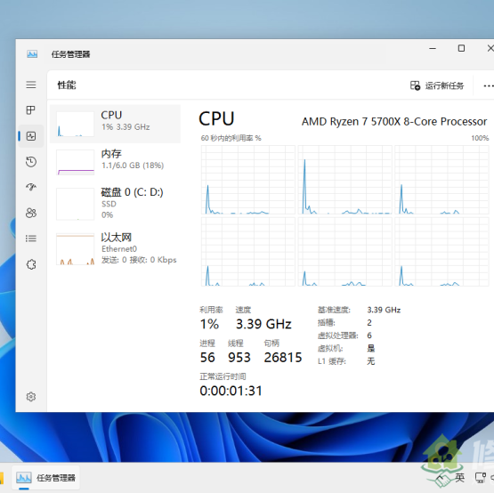
Task: Go to Processes page icon
Action: [31, 110]
